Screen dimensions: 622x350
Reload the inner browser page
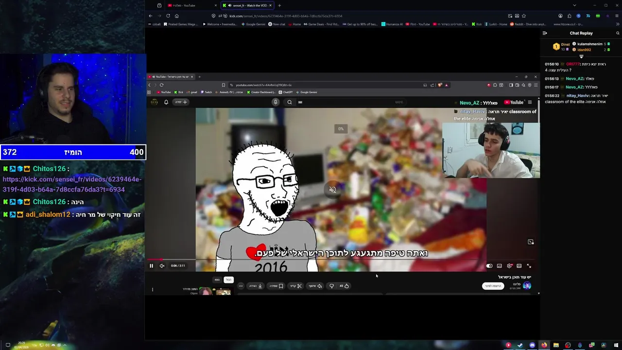[x=161, y=85]
